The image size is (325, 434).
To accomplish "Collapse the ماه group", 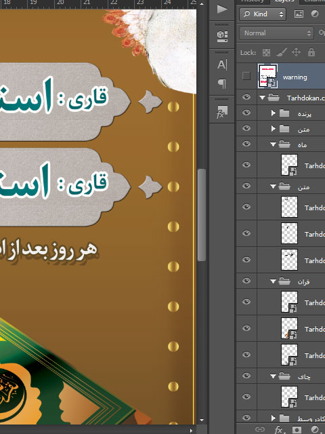I will [273, 144].
